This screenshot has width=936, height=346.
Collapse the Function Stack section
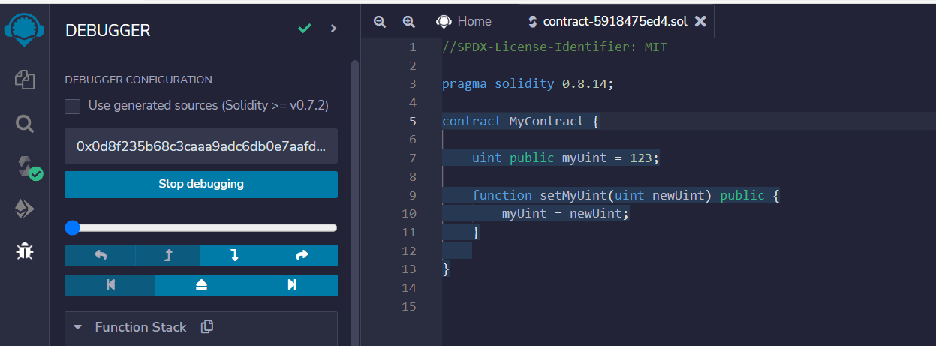click(77, 328)
